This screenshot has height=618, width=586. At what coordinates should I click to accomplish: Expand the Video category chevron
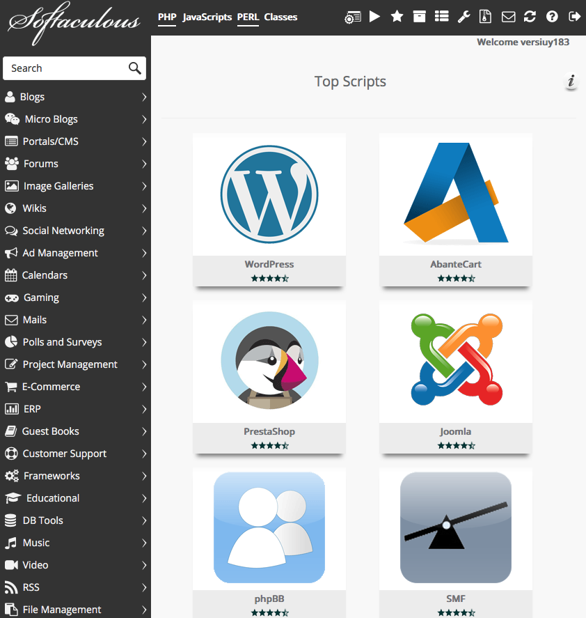pos(144,565)
